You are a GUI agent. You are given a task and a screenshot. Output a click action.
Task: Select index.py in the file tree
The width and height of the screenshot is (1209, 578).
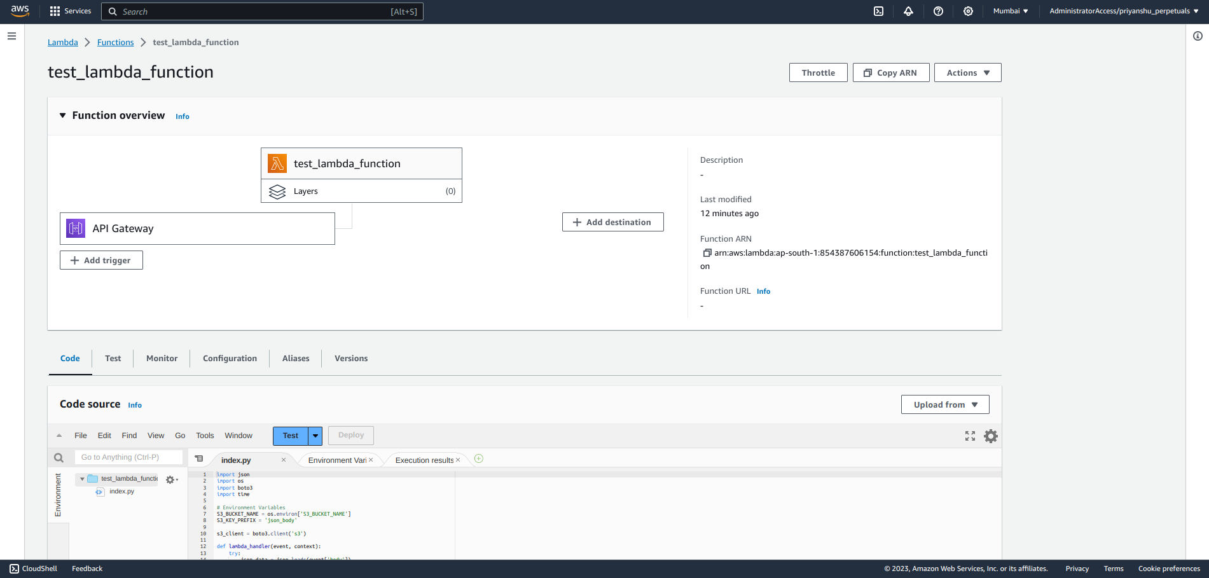(x=121, y=492)
